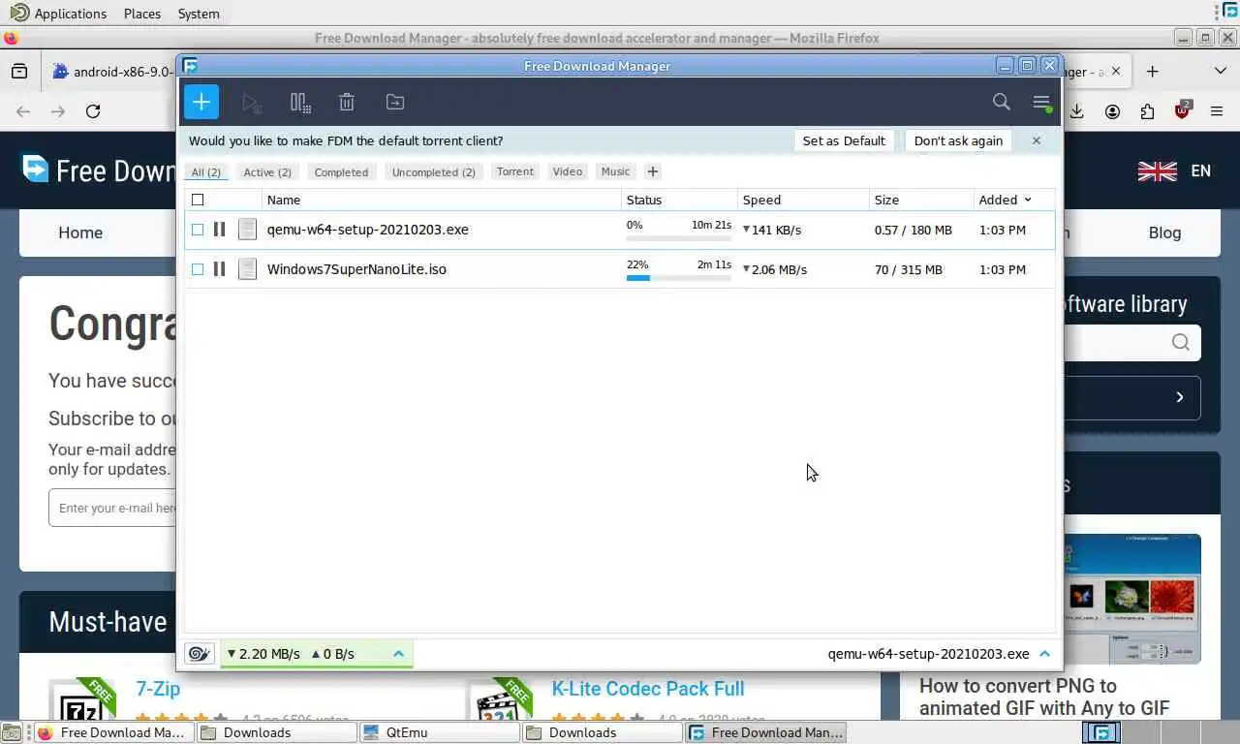Screen dimensions: 1240x744
Task: Dismiss the default torrent client prompt
Action: pyautogui.click(x=1037, y=140)
